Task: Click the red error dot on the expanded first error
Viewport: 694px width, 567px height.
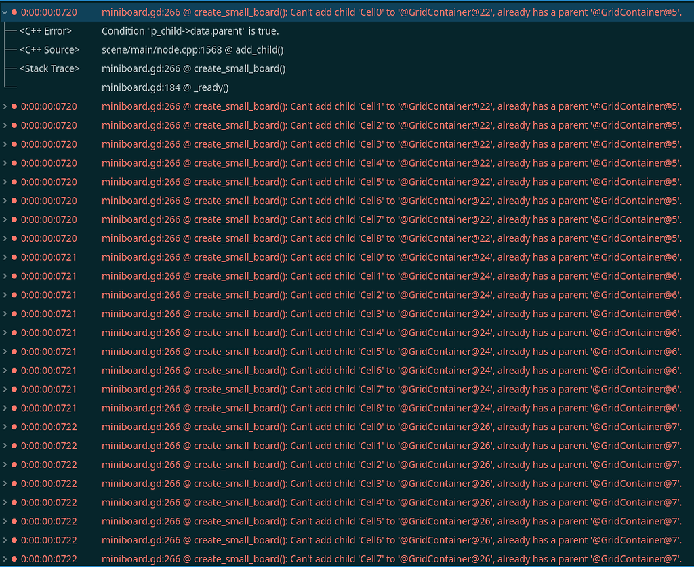Action: click(x=15, y=12)
